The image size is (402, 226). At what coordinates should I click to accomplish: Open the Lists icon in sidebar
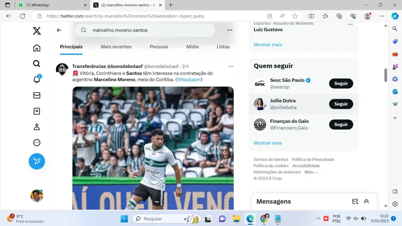coord(37,111)
